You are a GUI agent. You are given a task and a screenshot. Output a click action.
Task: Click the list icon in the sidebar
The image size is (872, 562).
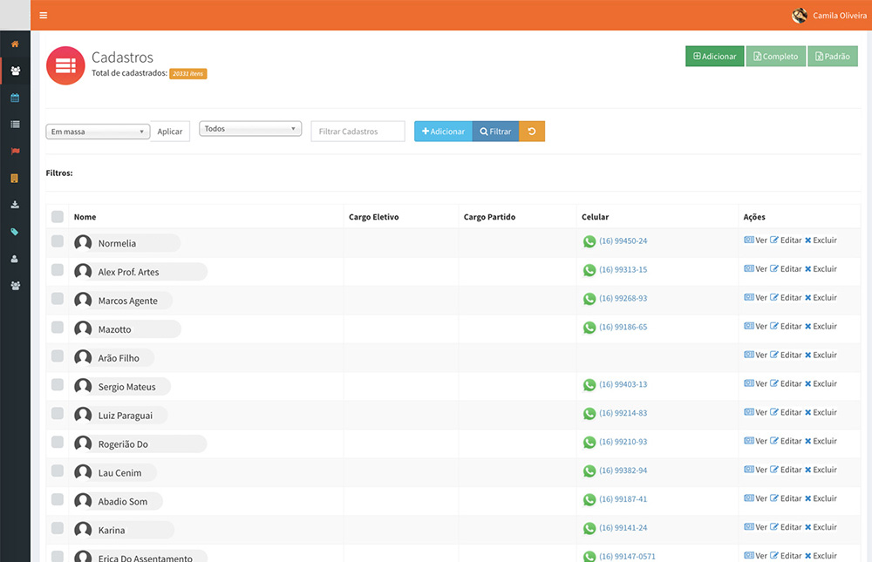pyautogui.click(x=15, y=125)
